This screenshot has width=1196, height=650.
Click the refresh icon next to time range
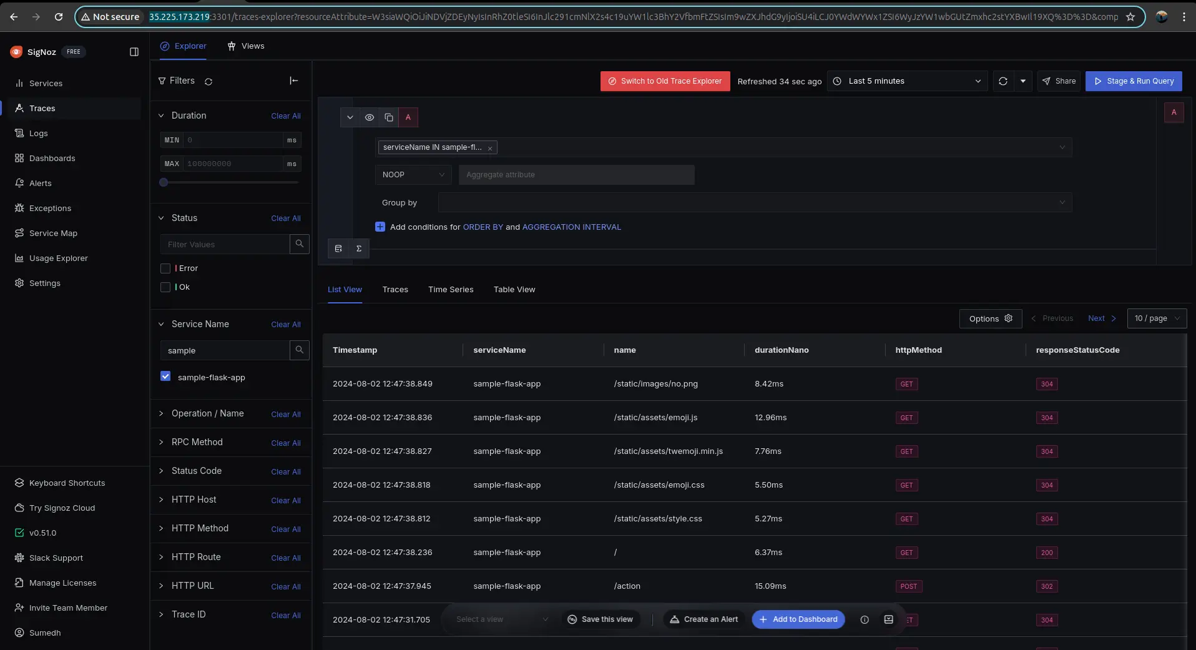click(1002, 81)
